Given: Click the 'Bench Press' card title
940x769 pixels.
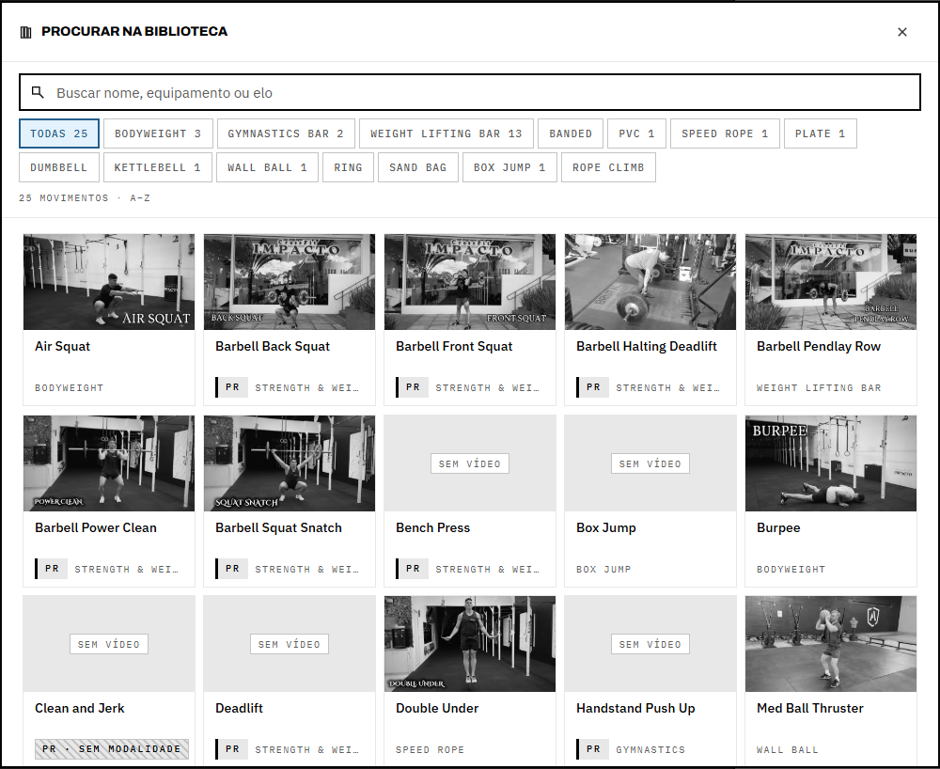Looking at the screenshot, I should (x=432, y=527).
